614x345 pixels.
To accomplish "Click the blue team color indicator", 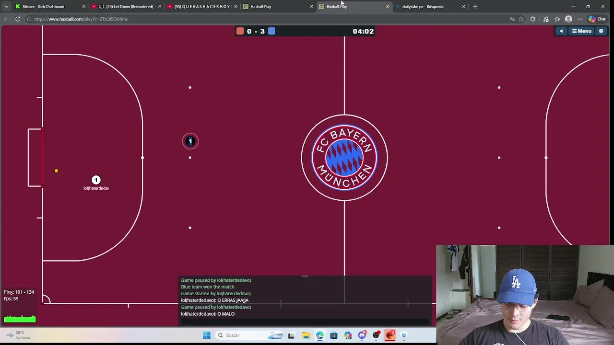I will [x=272, y=31].
